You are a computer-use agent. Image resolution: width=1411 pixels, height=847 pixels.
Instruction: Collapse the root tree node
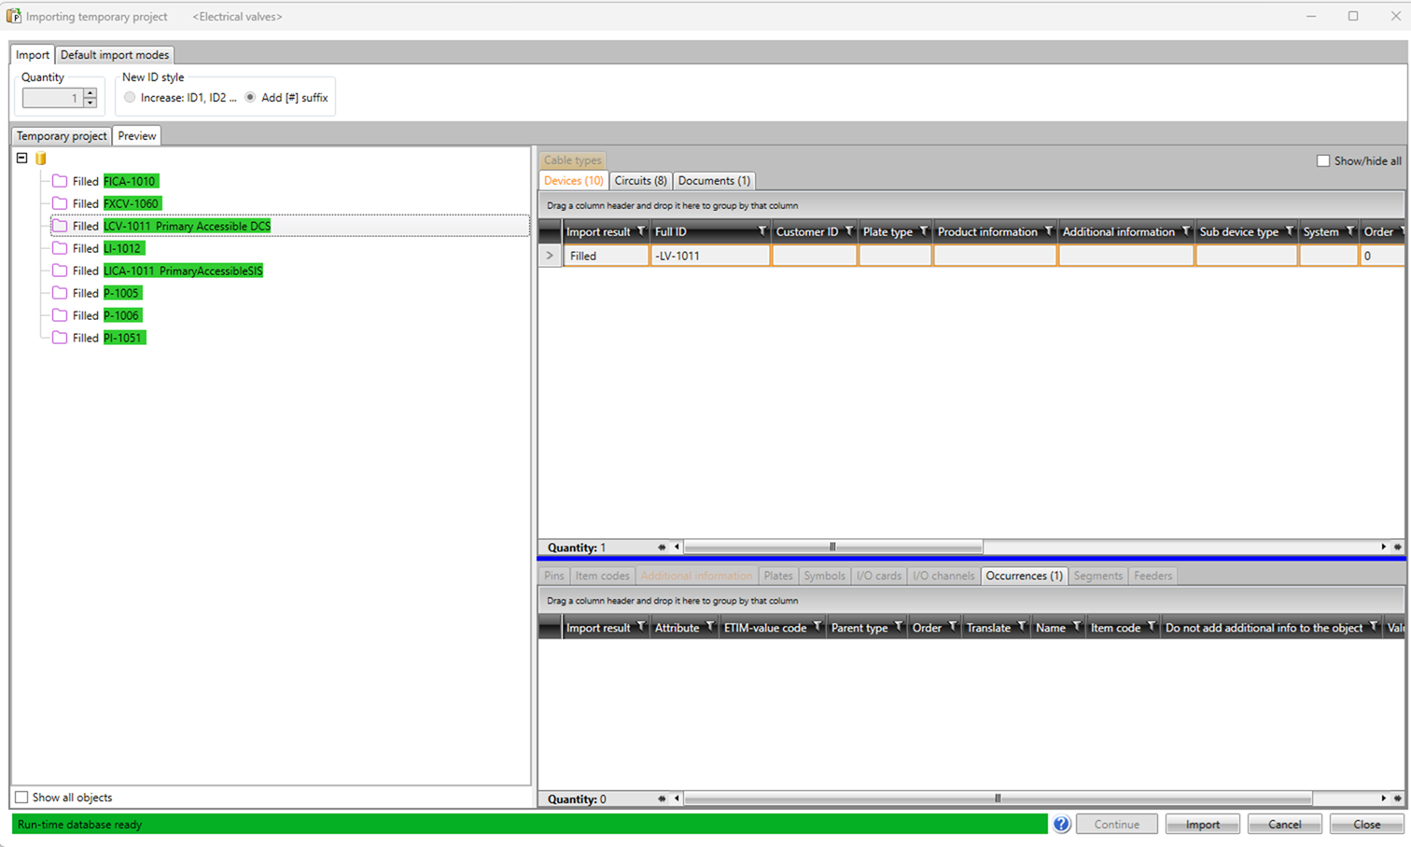(22, 159)
